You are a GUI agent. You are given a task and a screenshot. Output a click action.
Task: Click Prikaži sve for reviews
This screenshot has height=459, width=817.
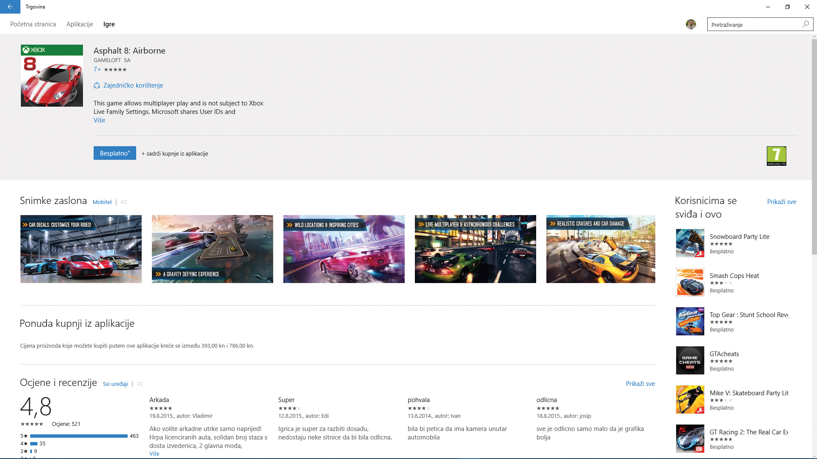[640, 384]
